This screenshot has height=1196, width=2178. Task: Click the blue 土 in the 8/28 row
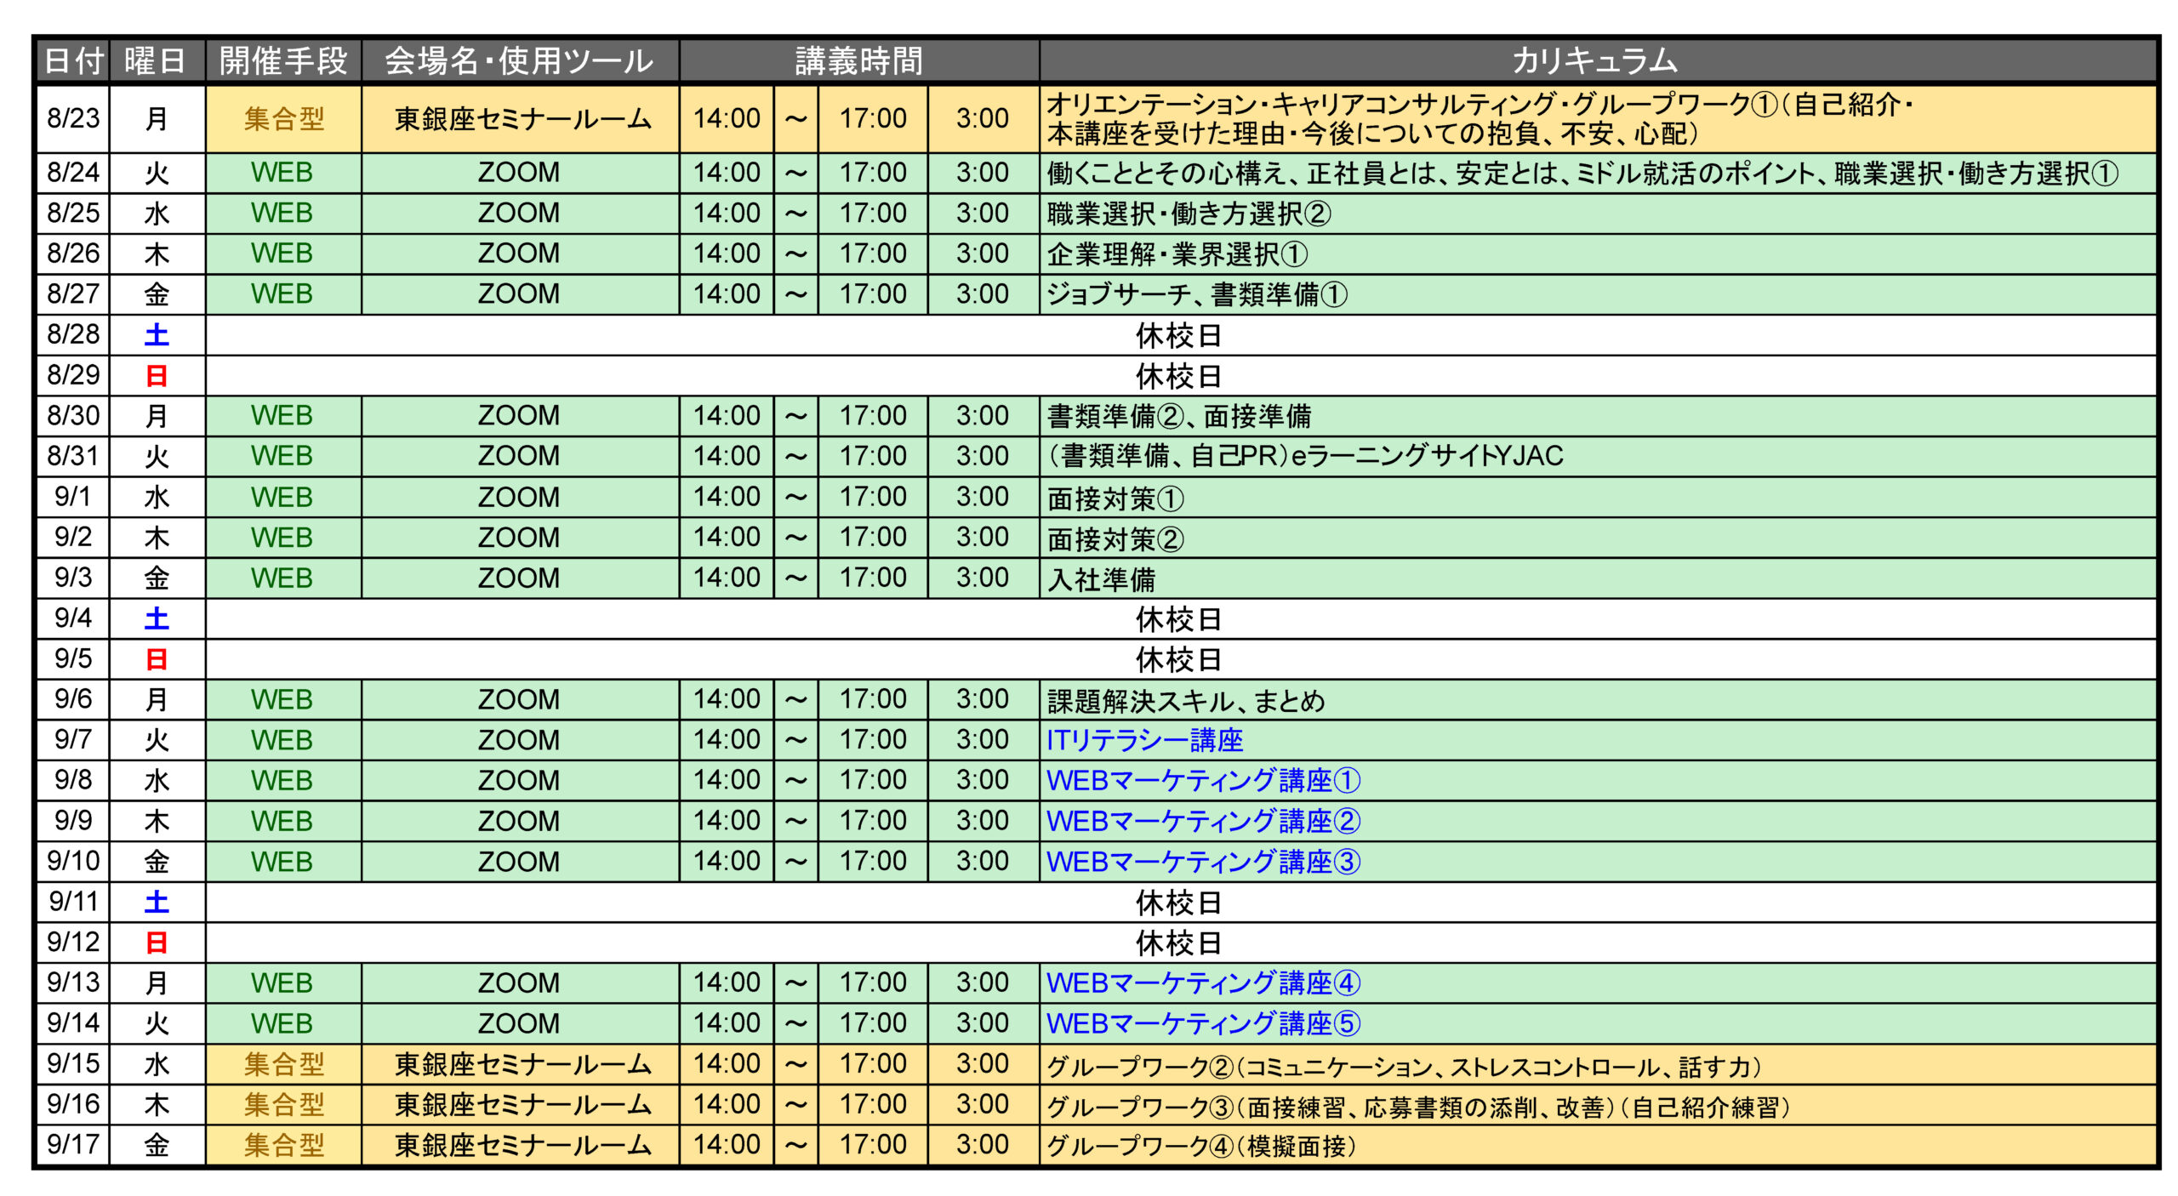pyautogui.click(x=157, y=334)
